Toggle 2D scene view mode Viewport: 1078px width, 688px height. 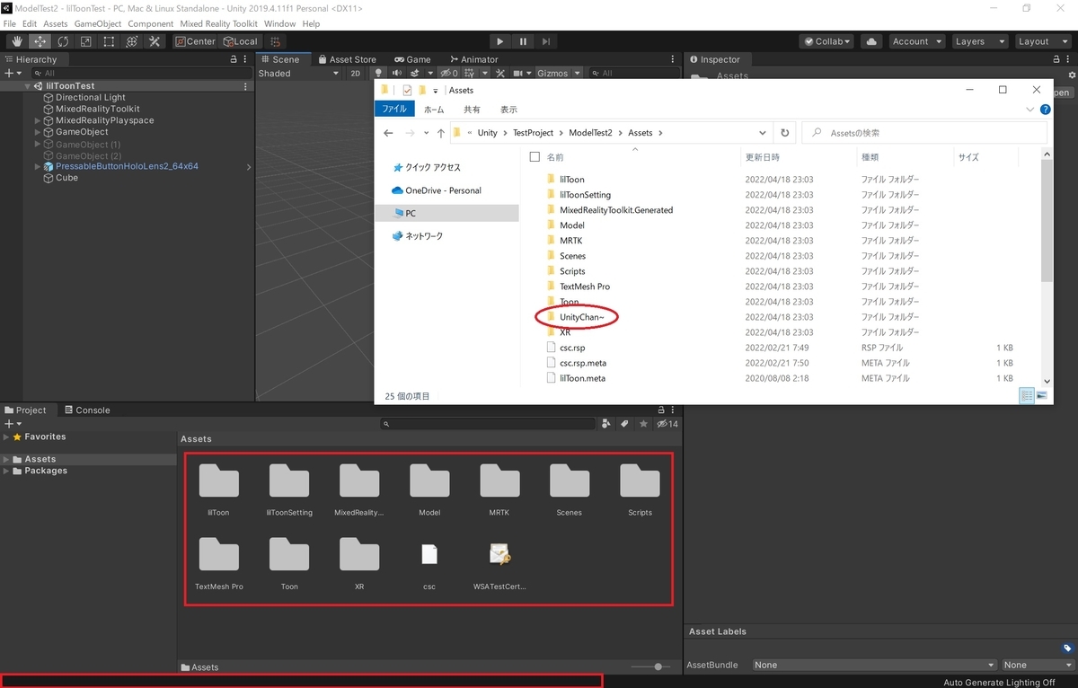point(355,74)
